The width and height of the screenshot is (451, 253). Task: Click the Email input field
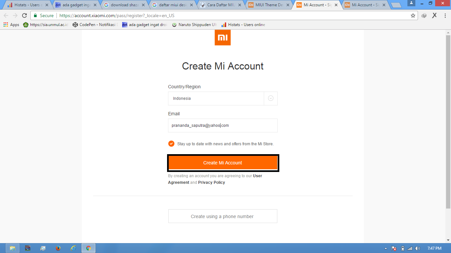[223, 126]
